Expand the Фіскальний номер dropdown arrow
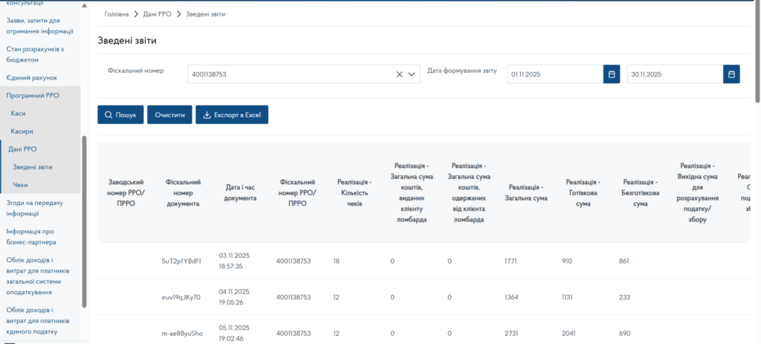The width and height of the screenshot is (761, 344). click(412, 74)
